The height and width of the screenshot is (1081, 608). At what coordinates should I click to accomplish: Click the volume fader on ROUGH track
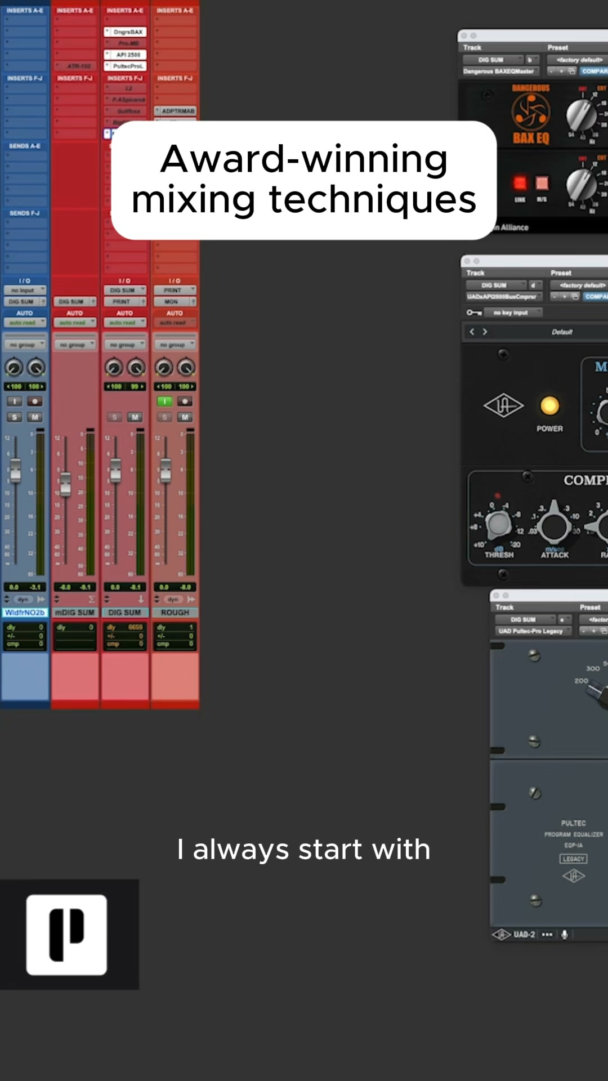point(166,470)
